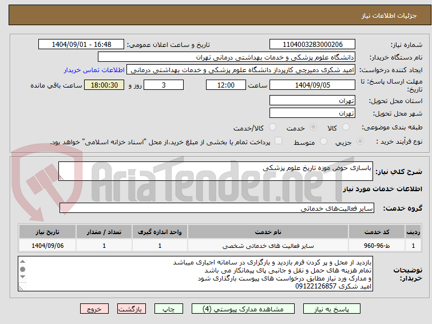Screen dimensions: 432x324
Task: Click the استان محل تحویل field
Action: click(312, 100)
